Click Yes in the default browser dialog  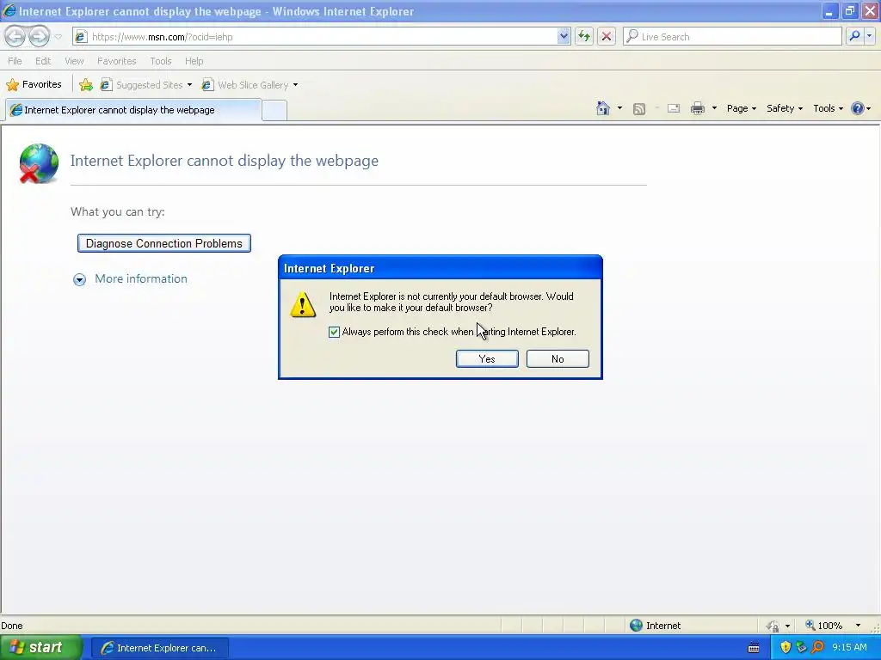487,359
